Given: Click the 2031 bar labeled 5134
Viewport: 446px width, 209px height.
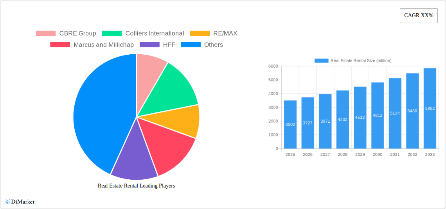Looking at the screenshot, I should (x=395, y=113).
